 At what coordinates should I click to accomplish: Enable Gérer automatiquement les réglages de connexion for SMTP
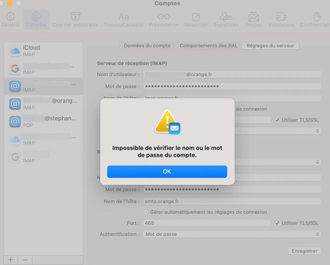click(x=146, y=212)
